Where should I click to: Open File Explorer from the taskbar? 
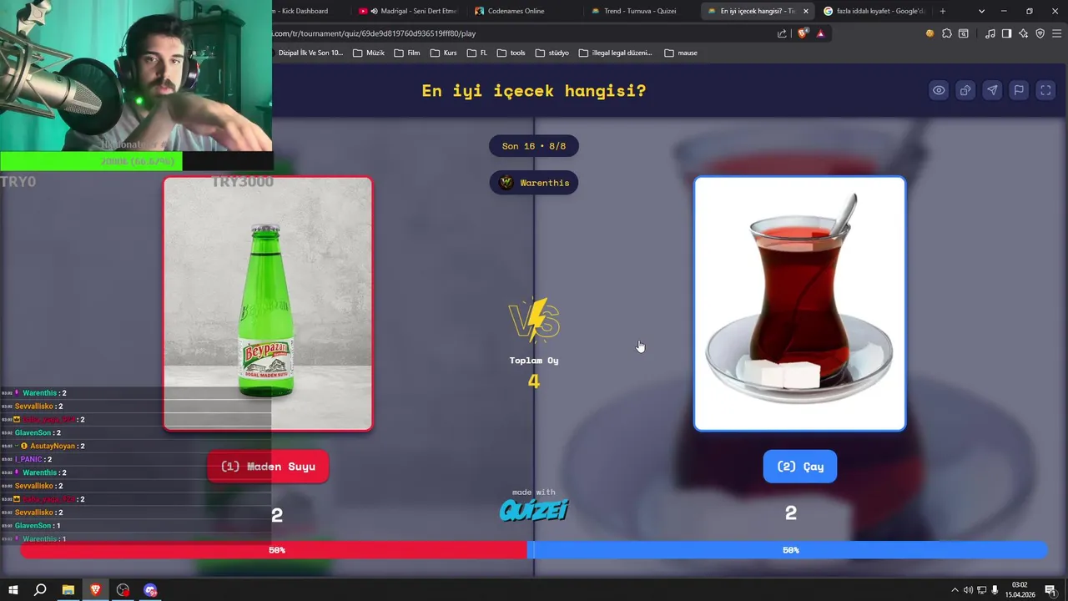(68, 590)
